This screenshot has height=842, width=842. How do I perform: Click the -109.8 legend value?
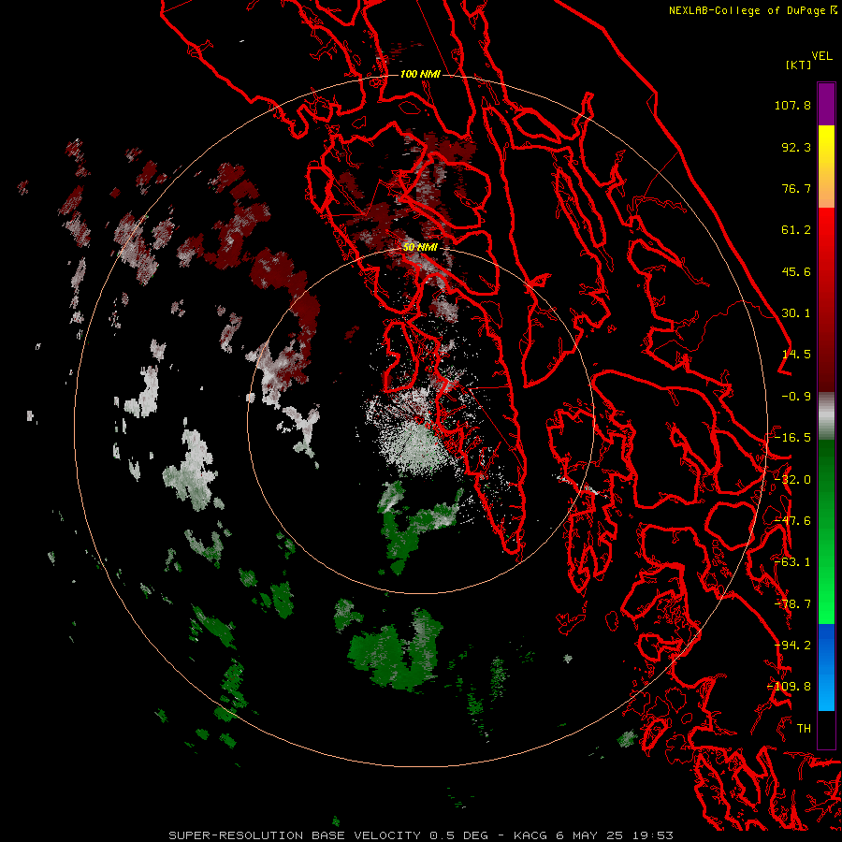(x=790, y=687)
